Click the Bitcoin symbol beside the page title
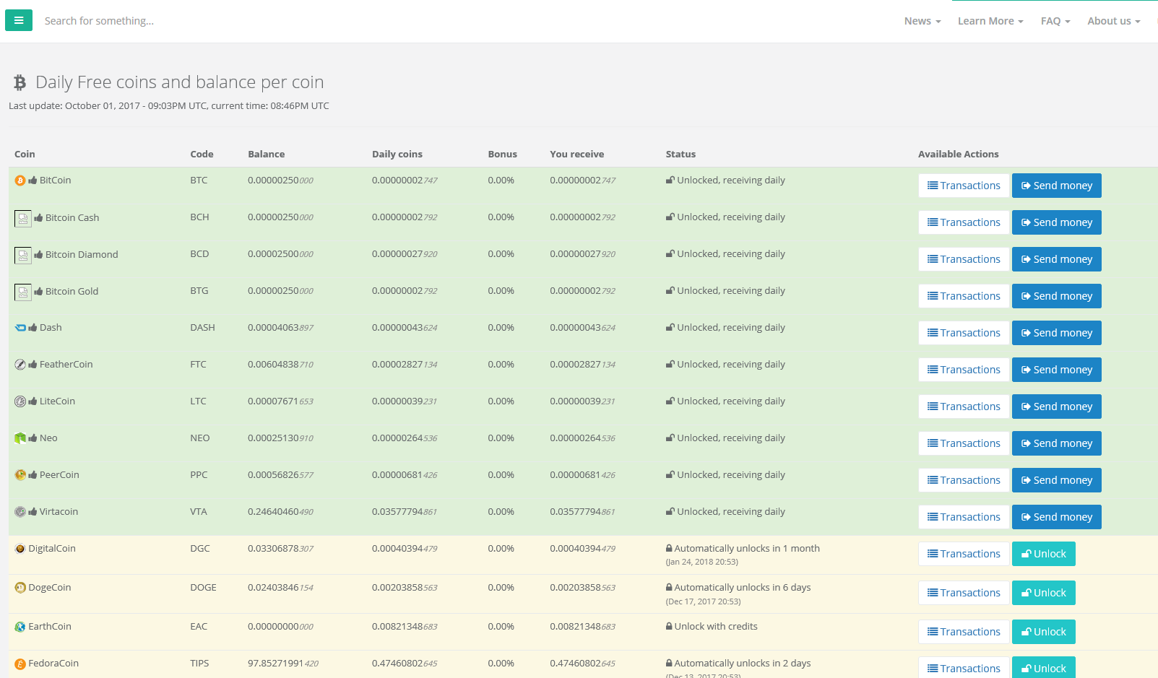This screenshot has width=1158, height=678. click(20, 83)
